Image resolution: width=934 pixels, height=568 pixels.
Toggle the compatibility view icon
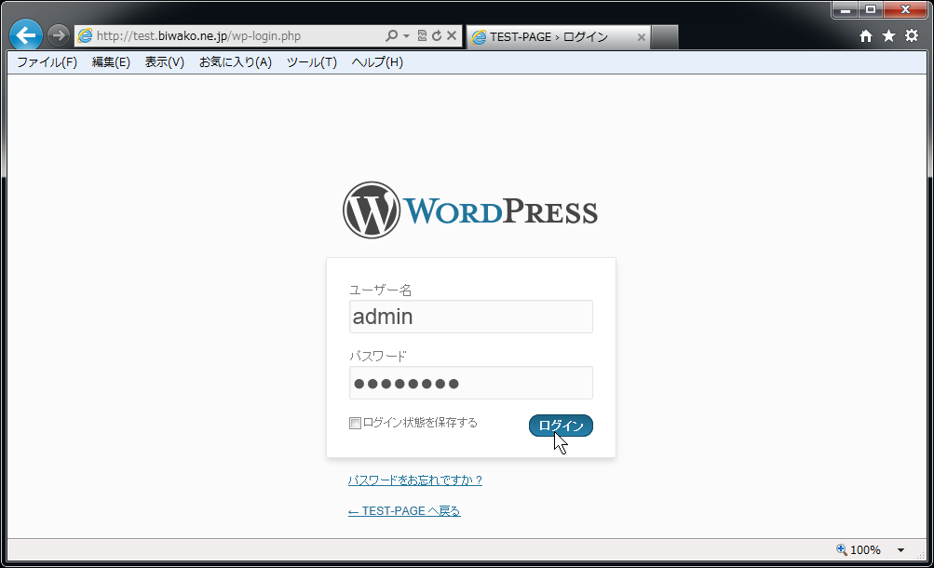pyautogui.click(x=422, y=36)
